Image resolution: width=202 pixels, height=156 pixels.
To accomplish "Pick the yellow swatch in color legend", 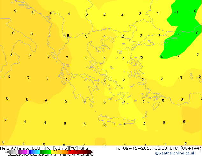I will [52, 152].
